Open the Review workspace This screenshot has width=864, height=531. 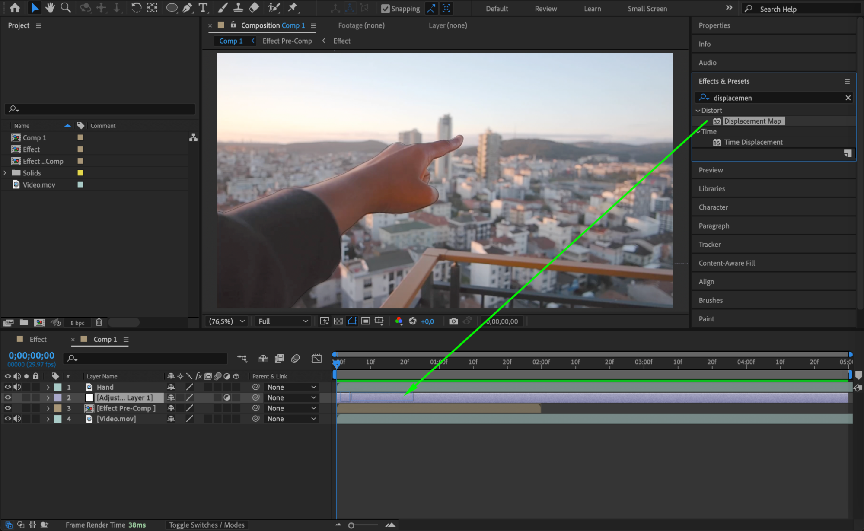point(545,9)
